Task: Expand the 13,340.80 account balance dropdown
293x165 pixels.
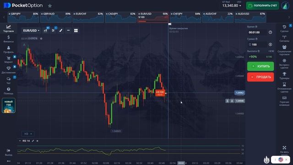Action: tap(232, 5)
